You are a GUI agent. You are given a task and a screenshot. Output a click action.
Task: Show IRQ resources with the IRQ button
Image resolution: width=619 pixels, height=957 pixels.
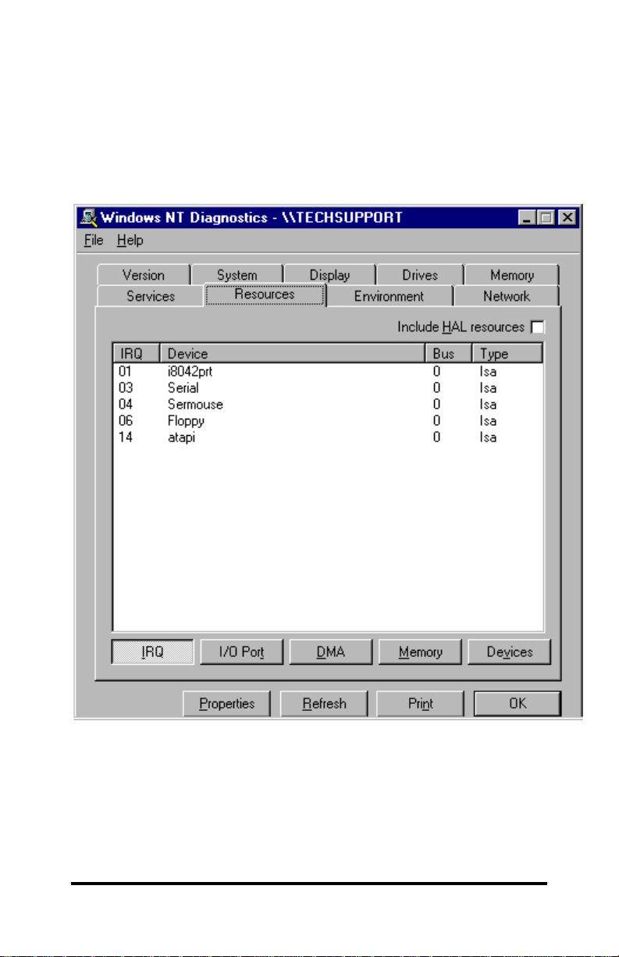[152, 652]
